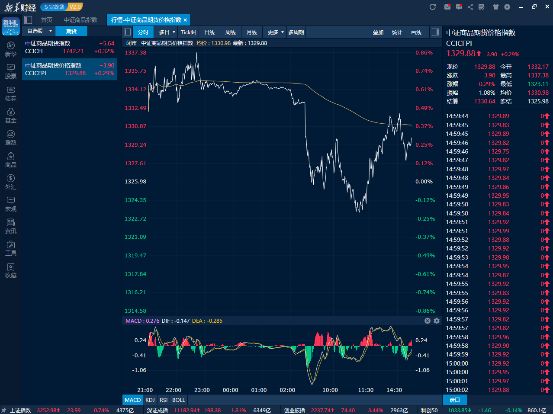553x414 pixels.
Task: Click the 画线 draw line button
Action: pos(416,32)
